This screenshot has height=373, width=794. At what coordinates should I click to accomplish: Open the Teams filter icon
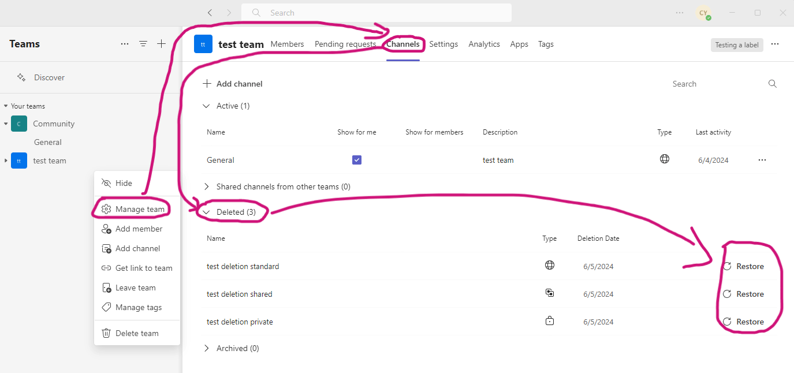click(x=143, y=44)
